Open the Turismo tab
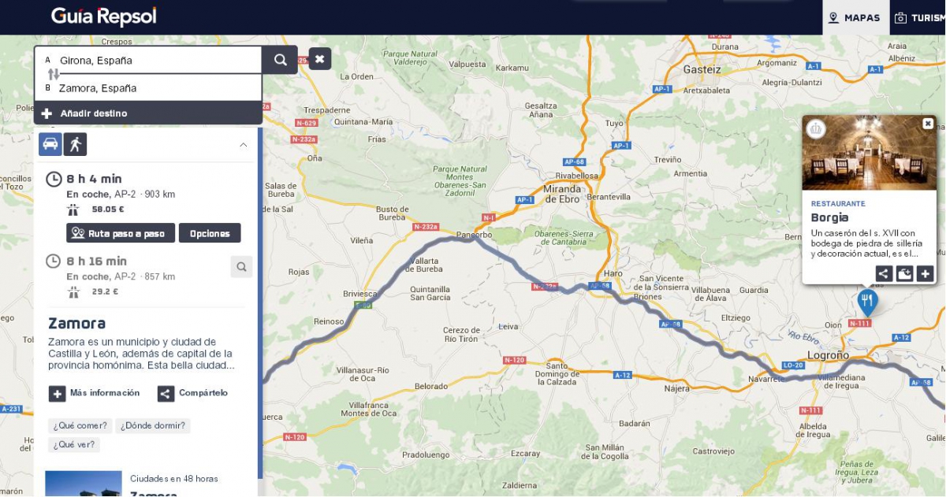946x497 pixels. [x=919, y=17]
